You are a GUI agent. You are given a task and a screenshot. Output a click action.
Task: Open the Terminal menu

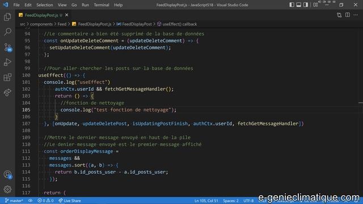click(x=102, y=5)
